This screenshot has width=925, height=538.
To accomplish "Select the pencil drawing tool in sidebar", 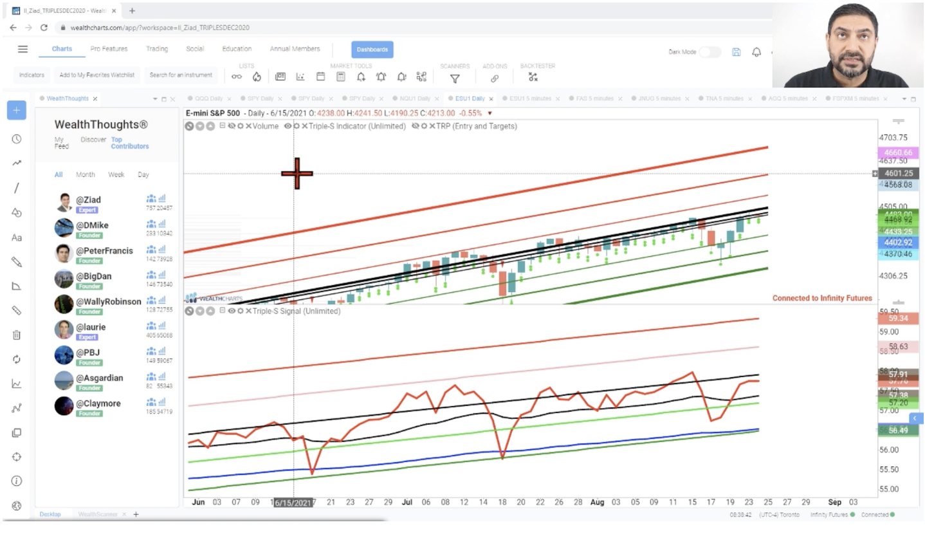I will [17, 262].
